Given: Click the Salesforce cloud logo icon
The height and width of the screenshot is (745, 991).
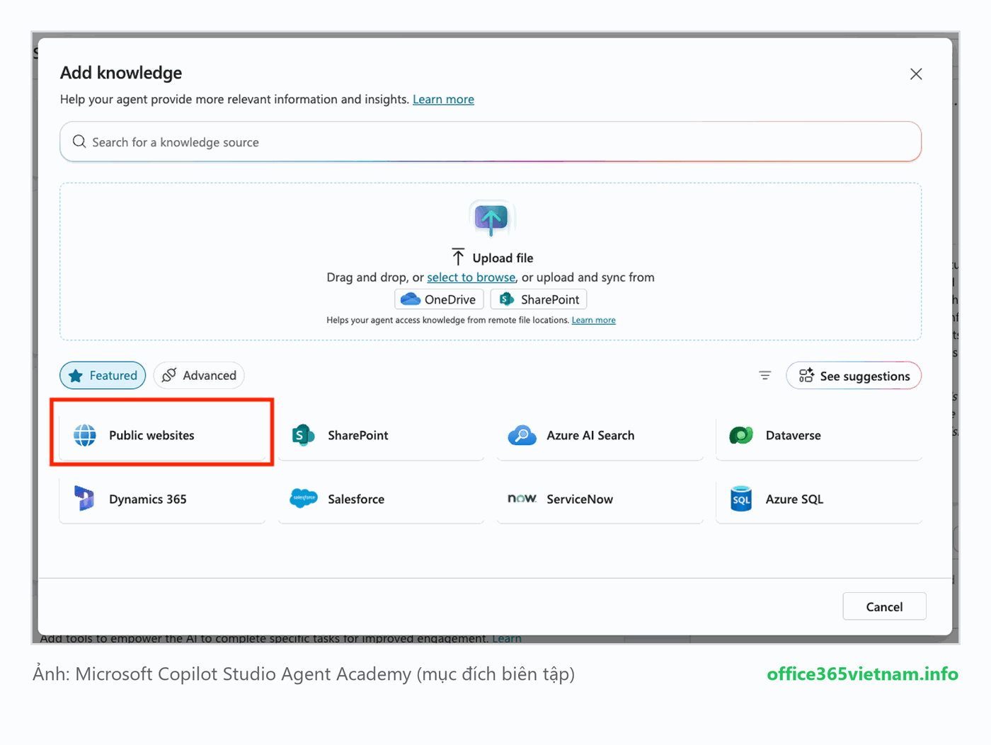Looking at the screenshot, I should click(304, 499).
